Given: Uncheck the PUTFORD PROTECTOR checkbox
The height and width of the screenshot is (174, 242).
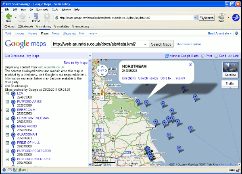Looking at the screenshot, I should [7, 151].
